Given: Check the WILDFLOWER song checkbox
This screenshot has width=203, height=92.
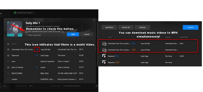Looking at the screenshot, I should point(8,73).
